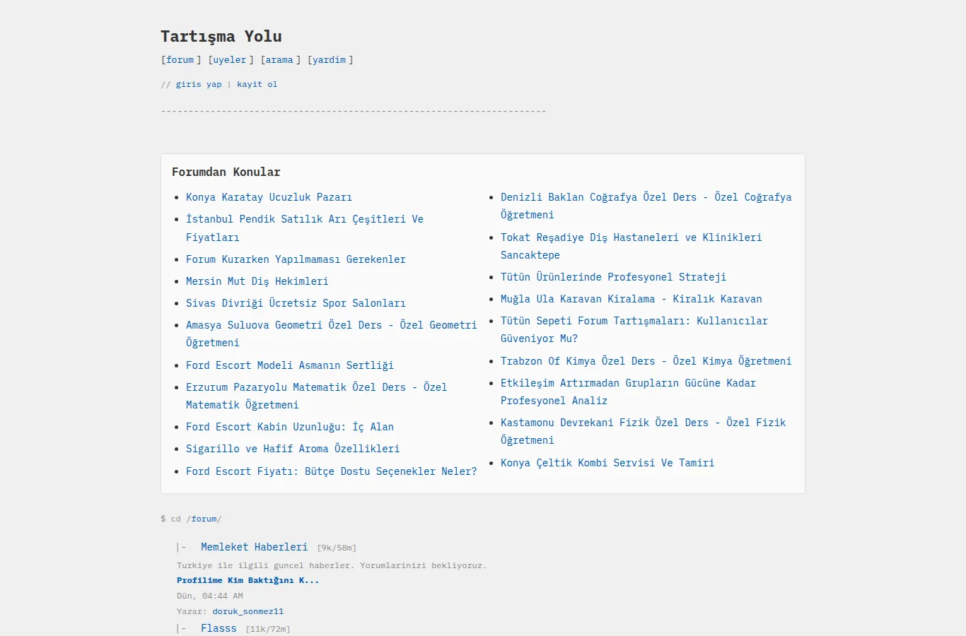
Task: Open the forum navigation link
Action: pos(180,60)
